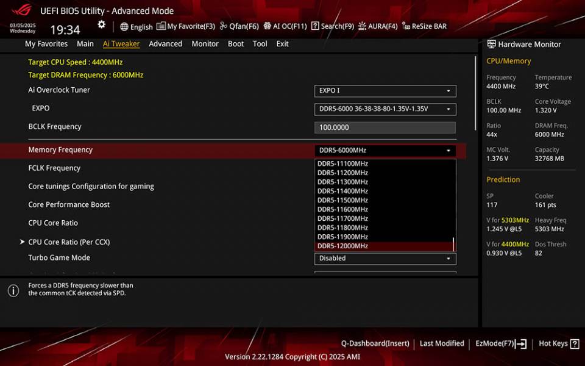Launch AI OC(F11) guide

click(x=285, y=26)
